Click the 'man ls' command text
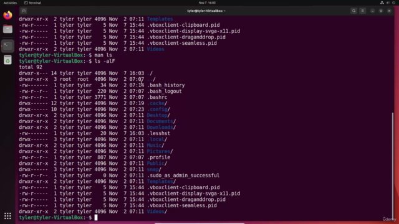399x224 pixels. (x=103, y=55)
